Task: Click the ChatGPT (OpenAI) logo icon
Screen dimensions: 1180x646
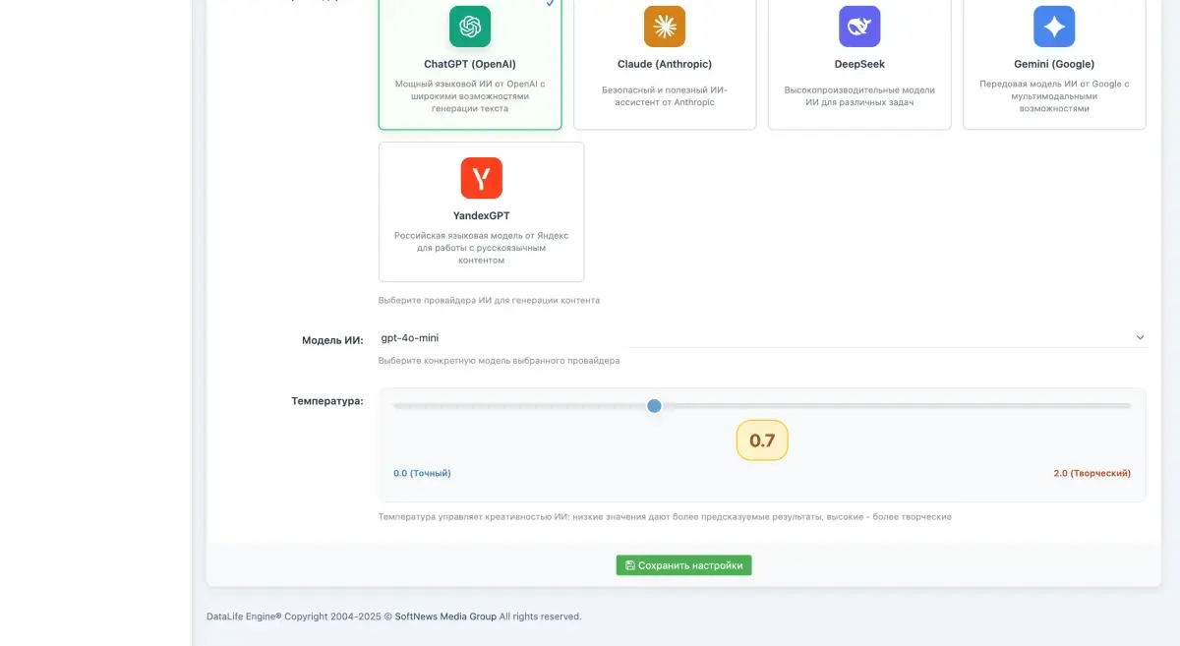Action: [470, 27]
